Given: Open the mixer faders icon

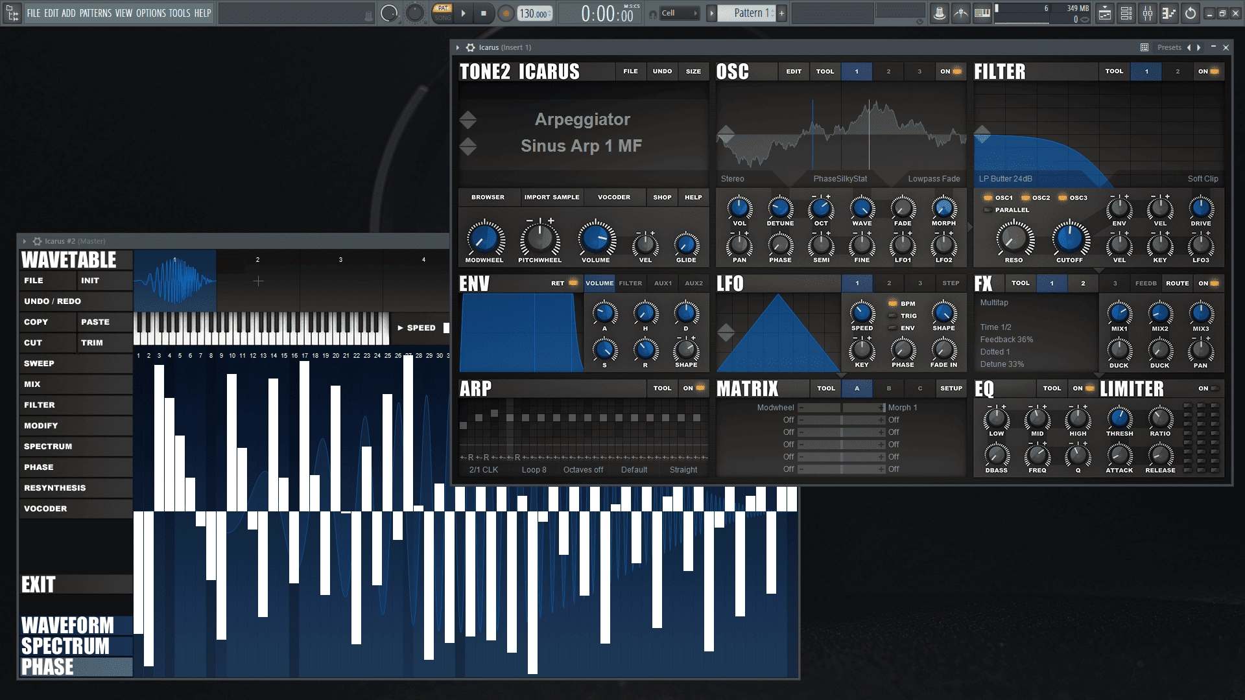Looking at the screenshot, I should click(x=1148, y=13).
